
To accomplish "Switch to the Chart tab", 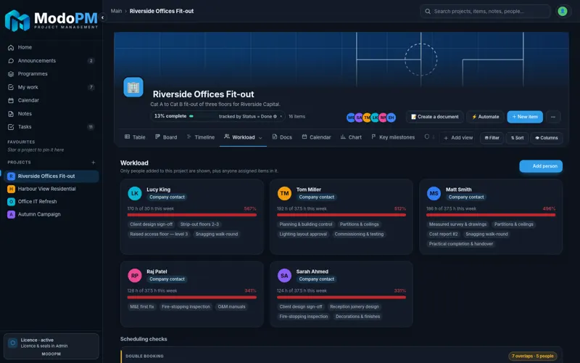I will (351, 137).
